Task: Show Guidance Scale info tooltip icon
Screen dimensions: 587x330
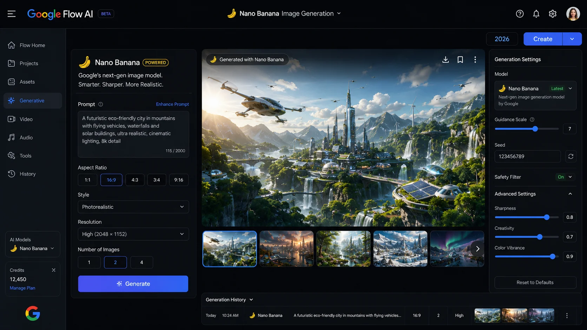Action: (532, 120)
